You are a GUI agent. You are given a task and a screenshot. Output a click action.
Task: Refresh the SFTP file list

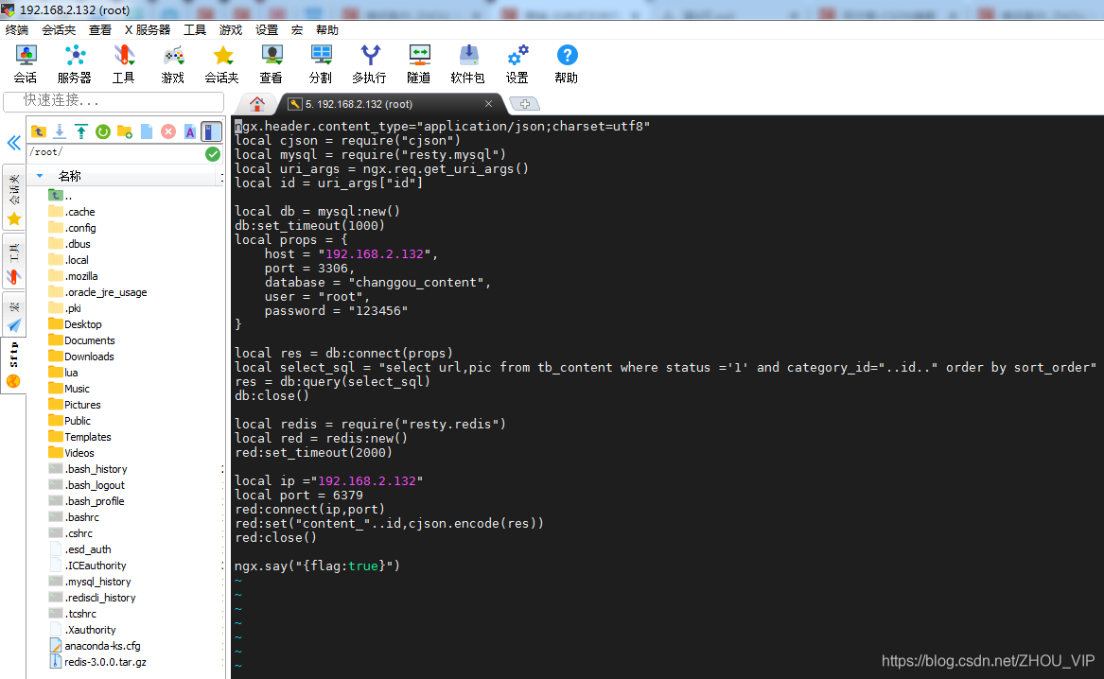click(x=103, y=131)
